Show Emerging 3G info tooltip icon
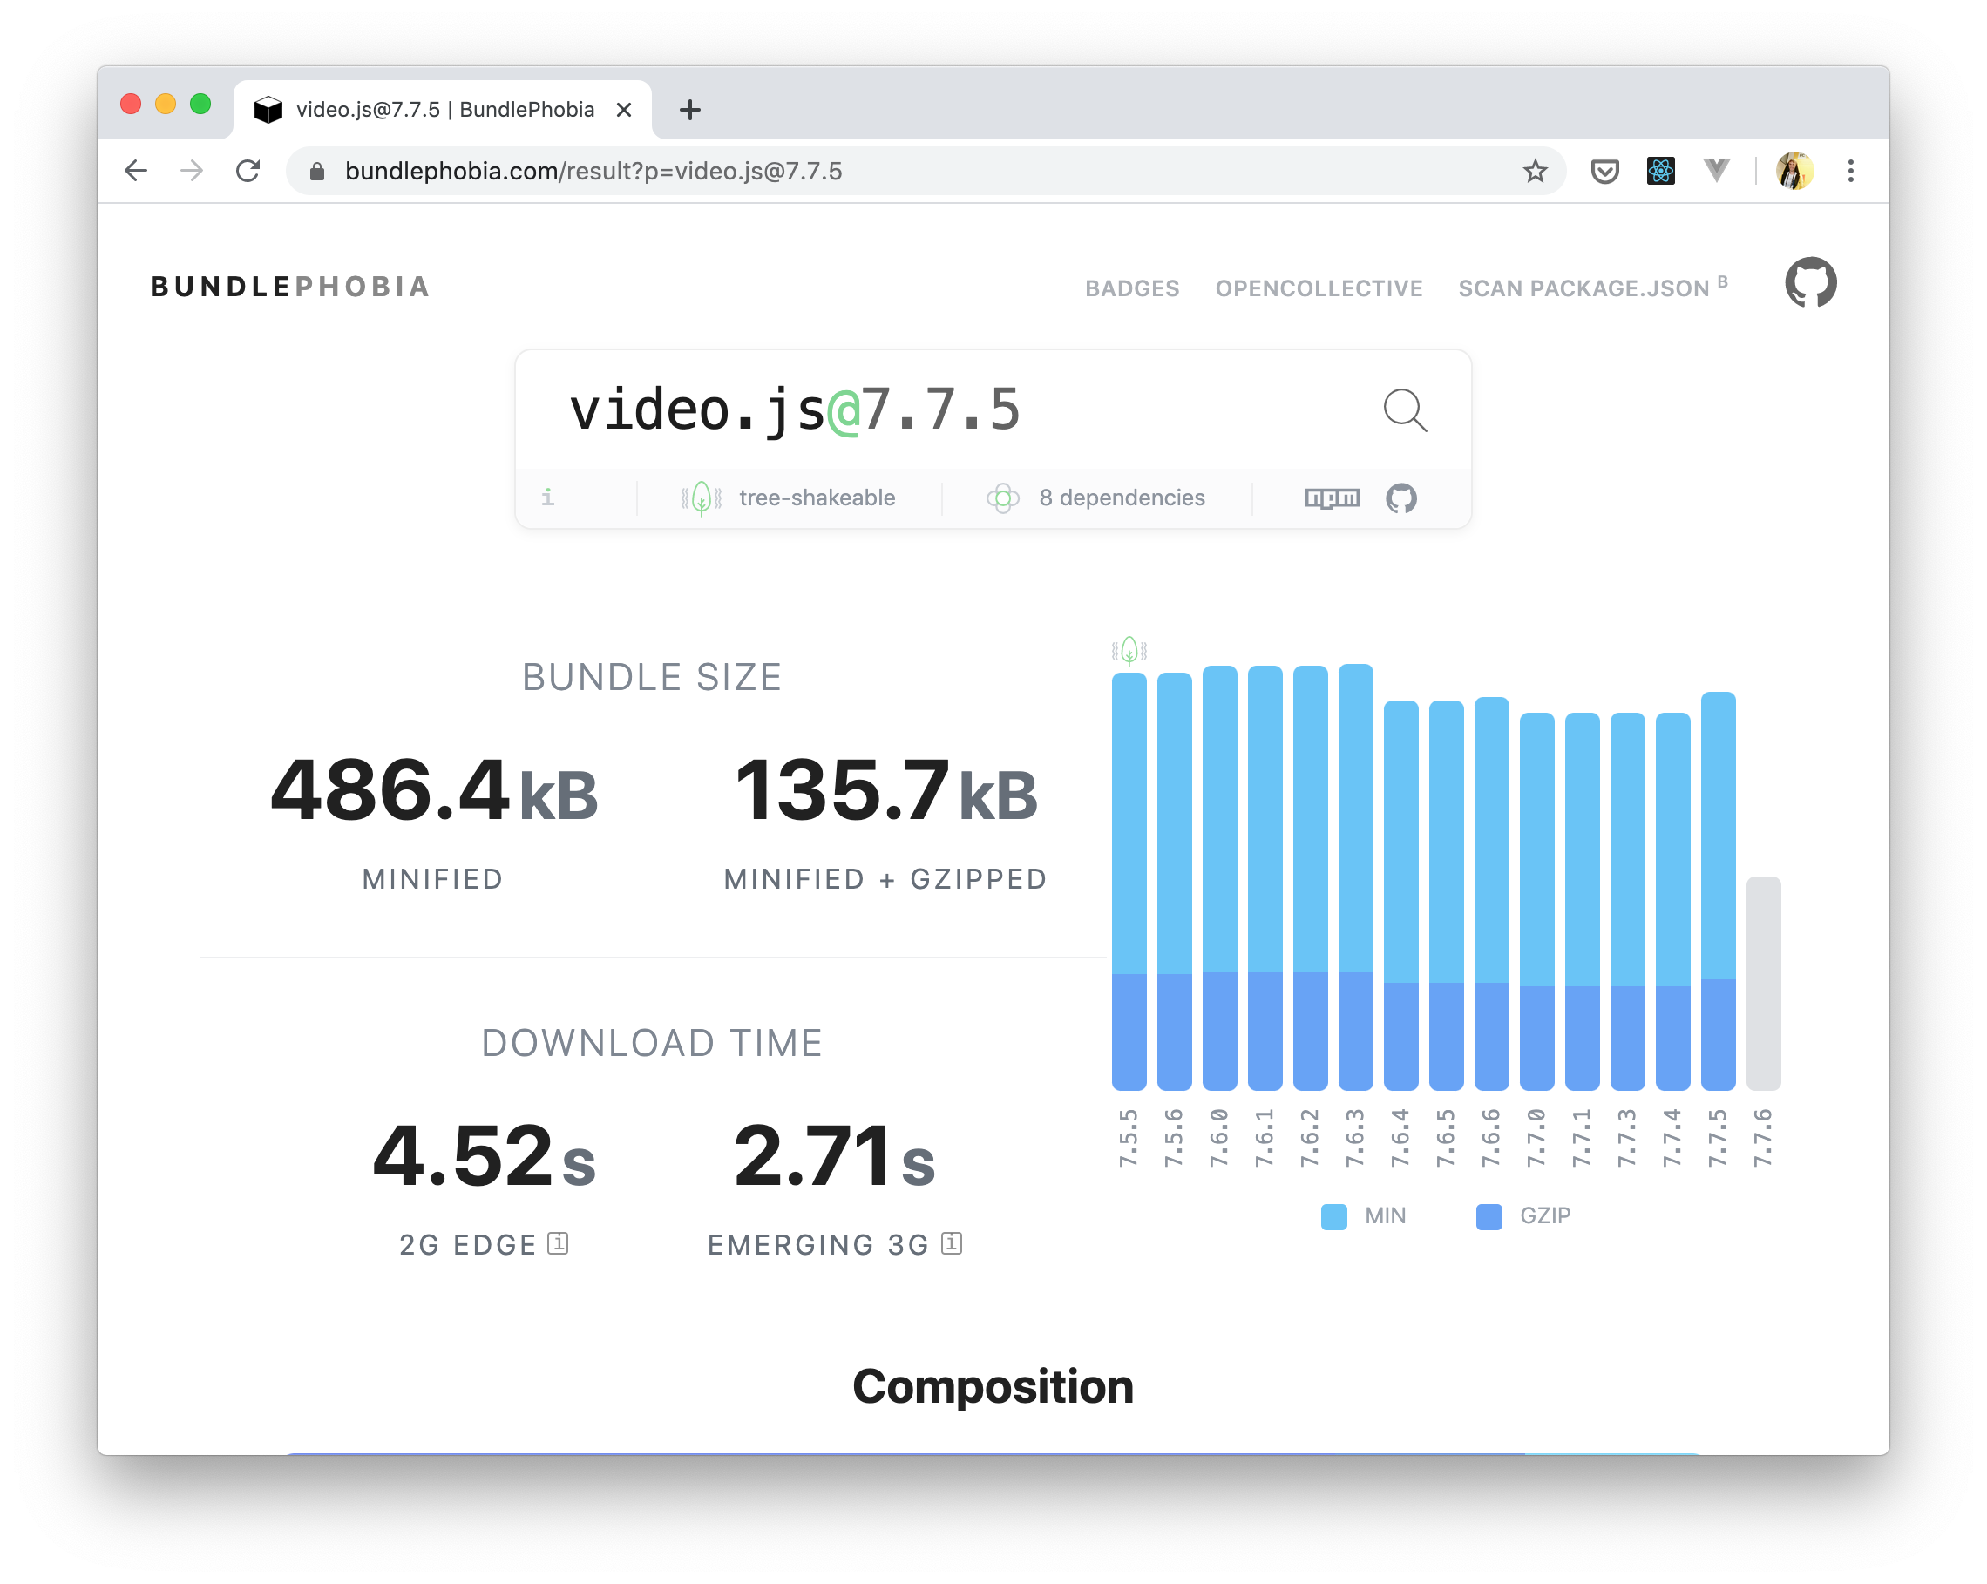 point(951,1243)
